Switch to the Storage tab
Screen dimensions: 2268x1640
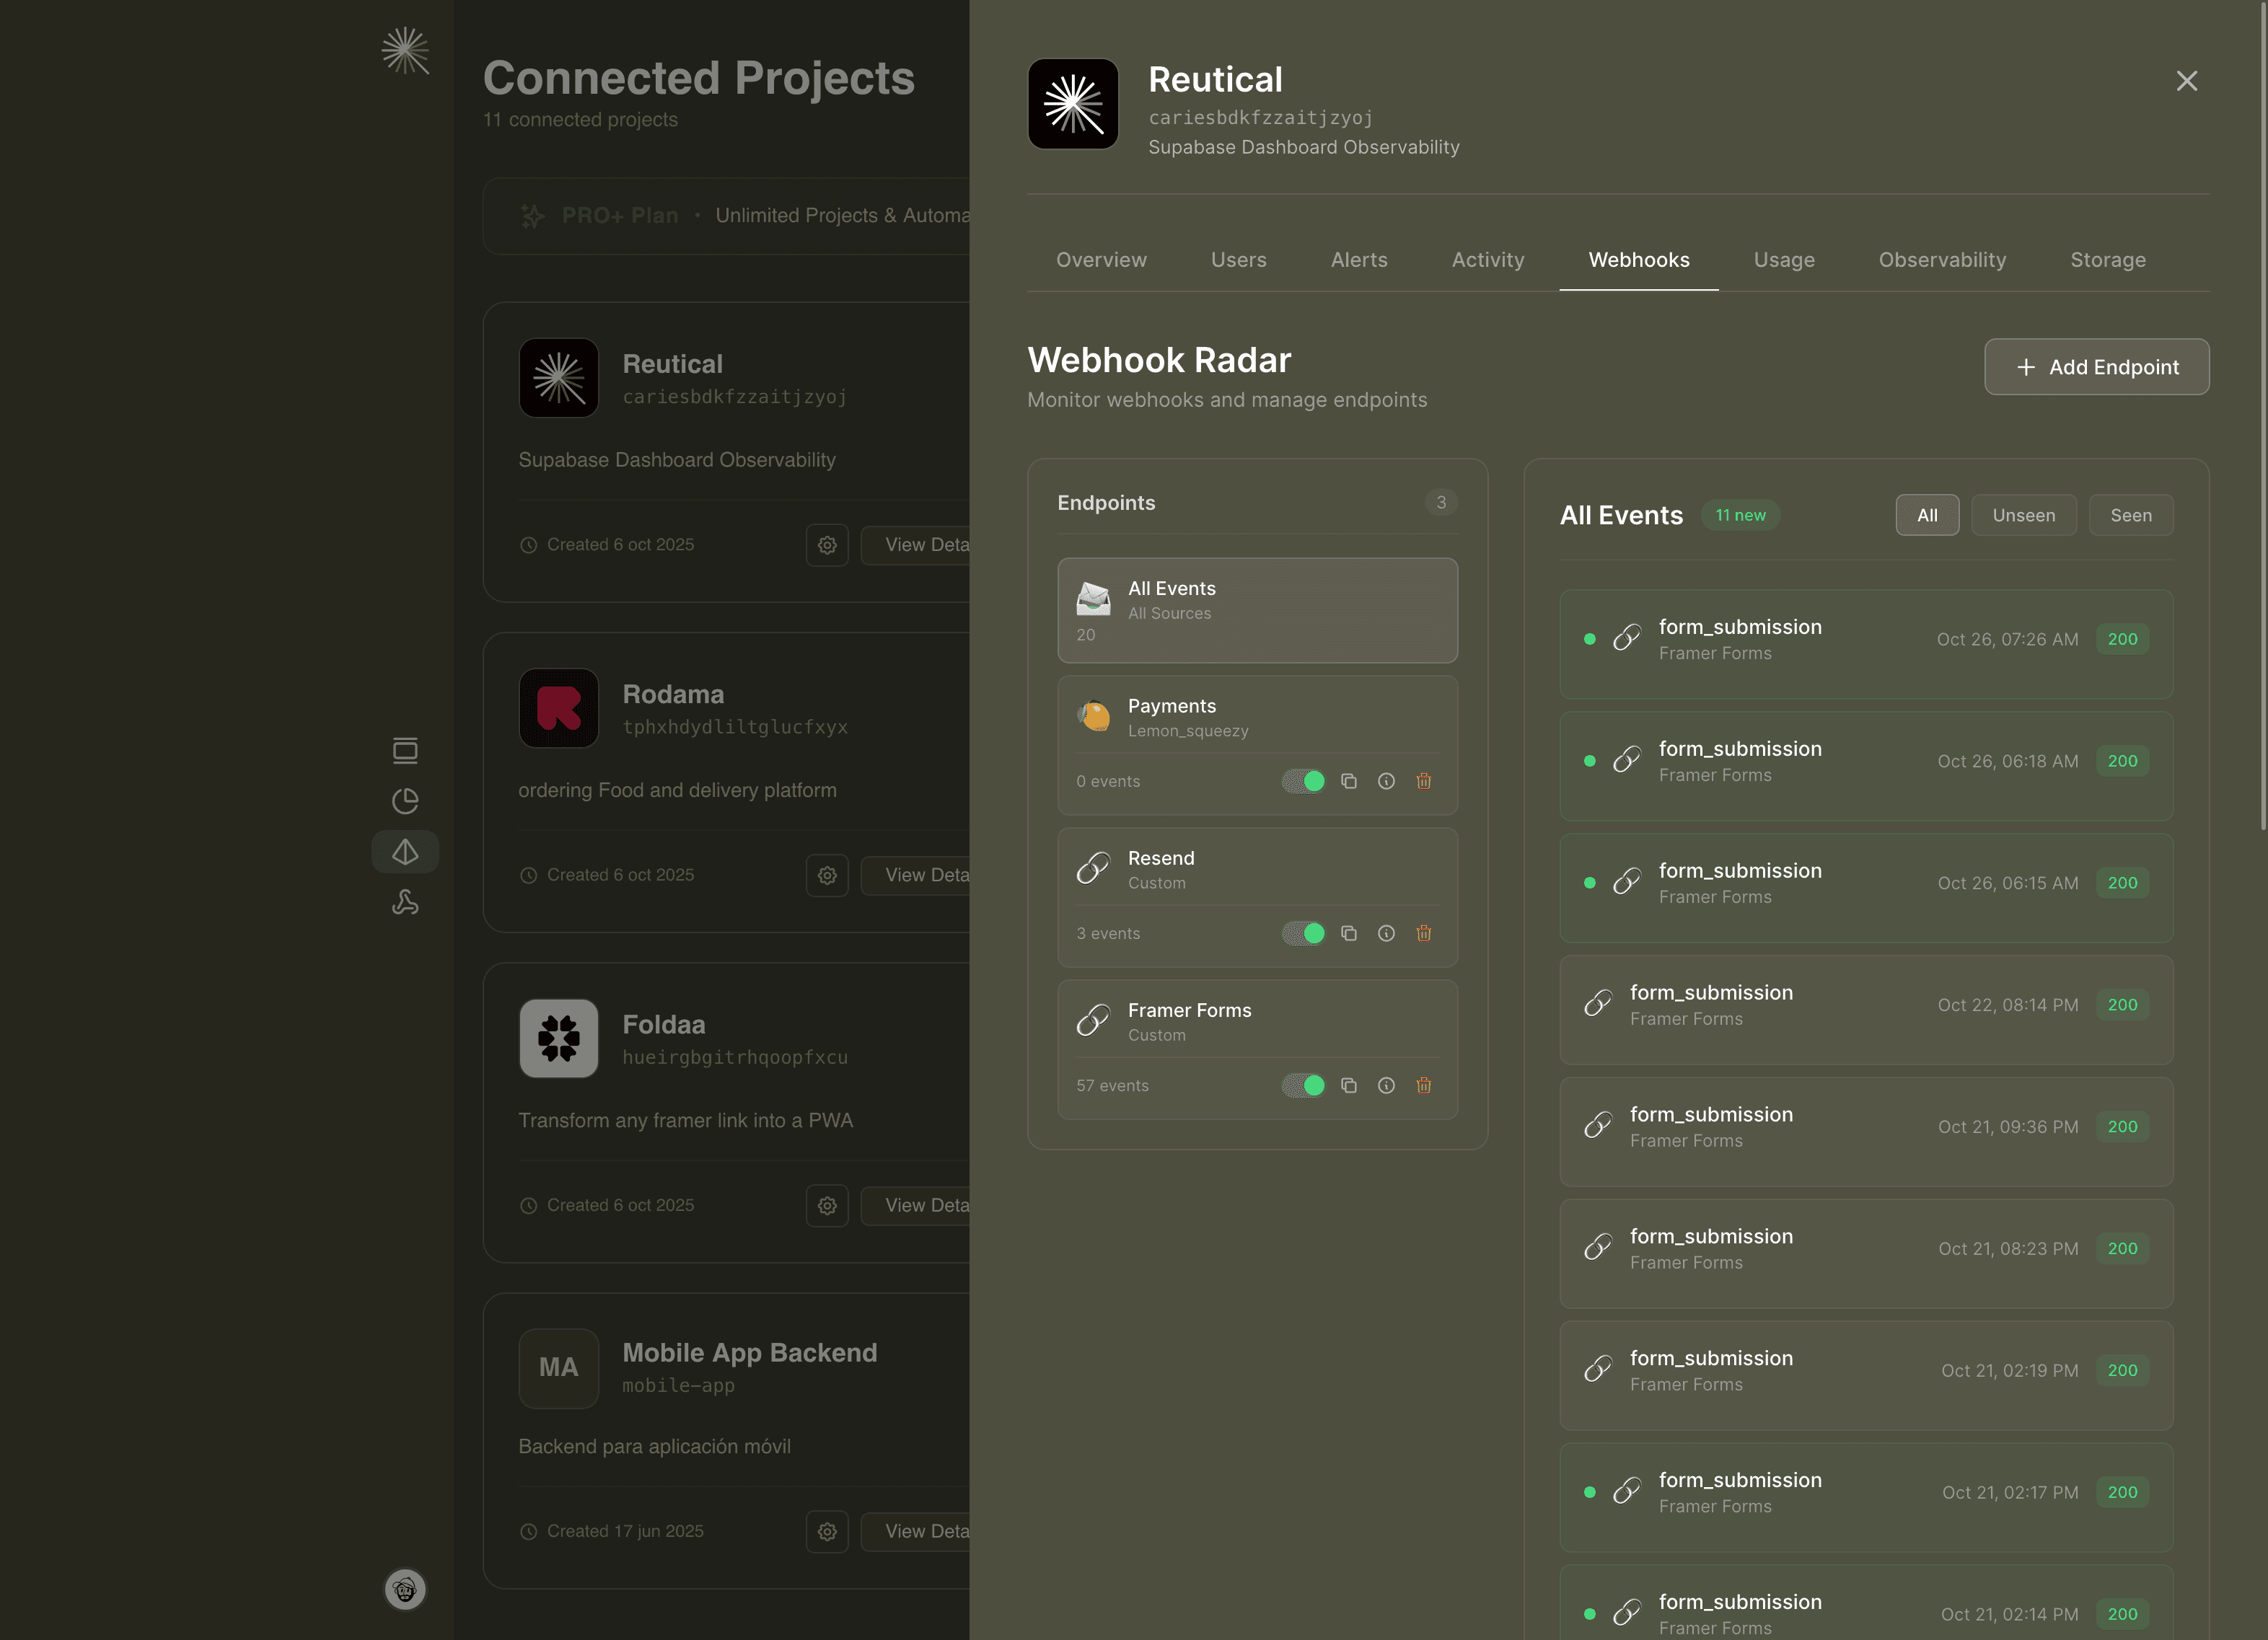[2108, 260]
